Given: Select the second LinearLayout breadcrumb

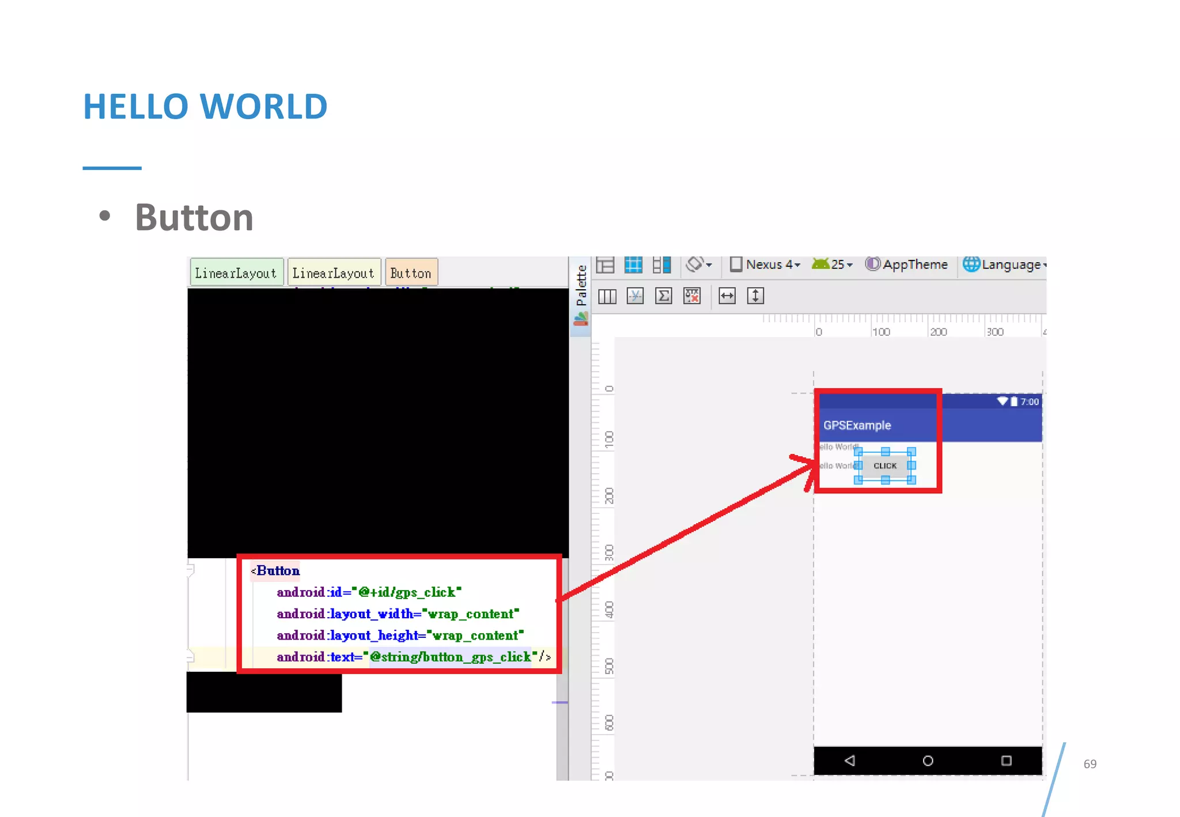Looking at the screenshot, I should tap(334, 273).
